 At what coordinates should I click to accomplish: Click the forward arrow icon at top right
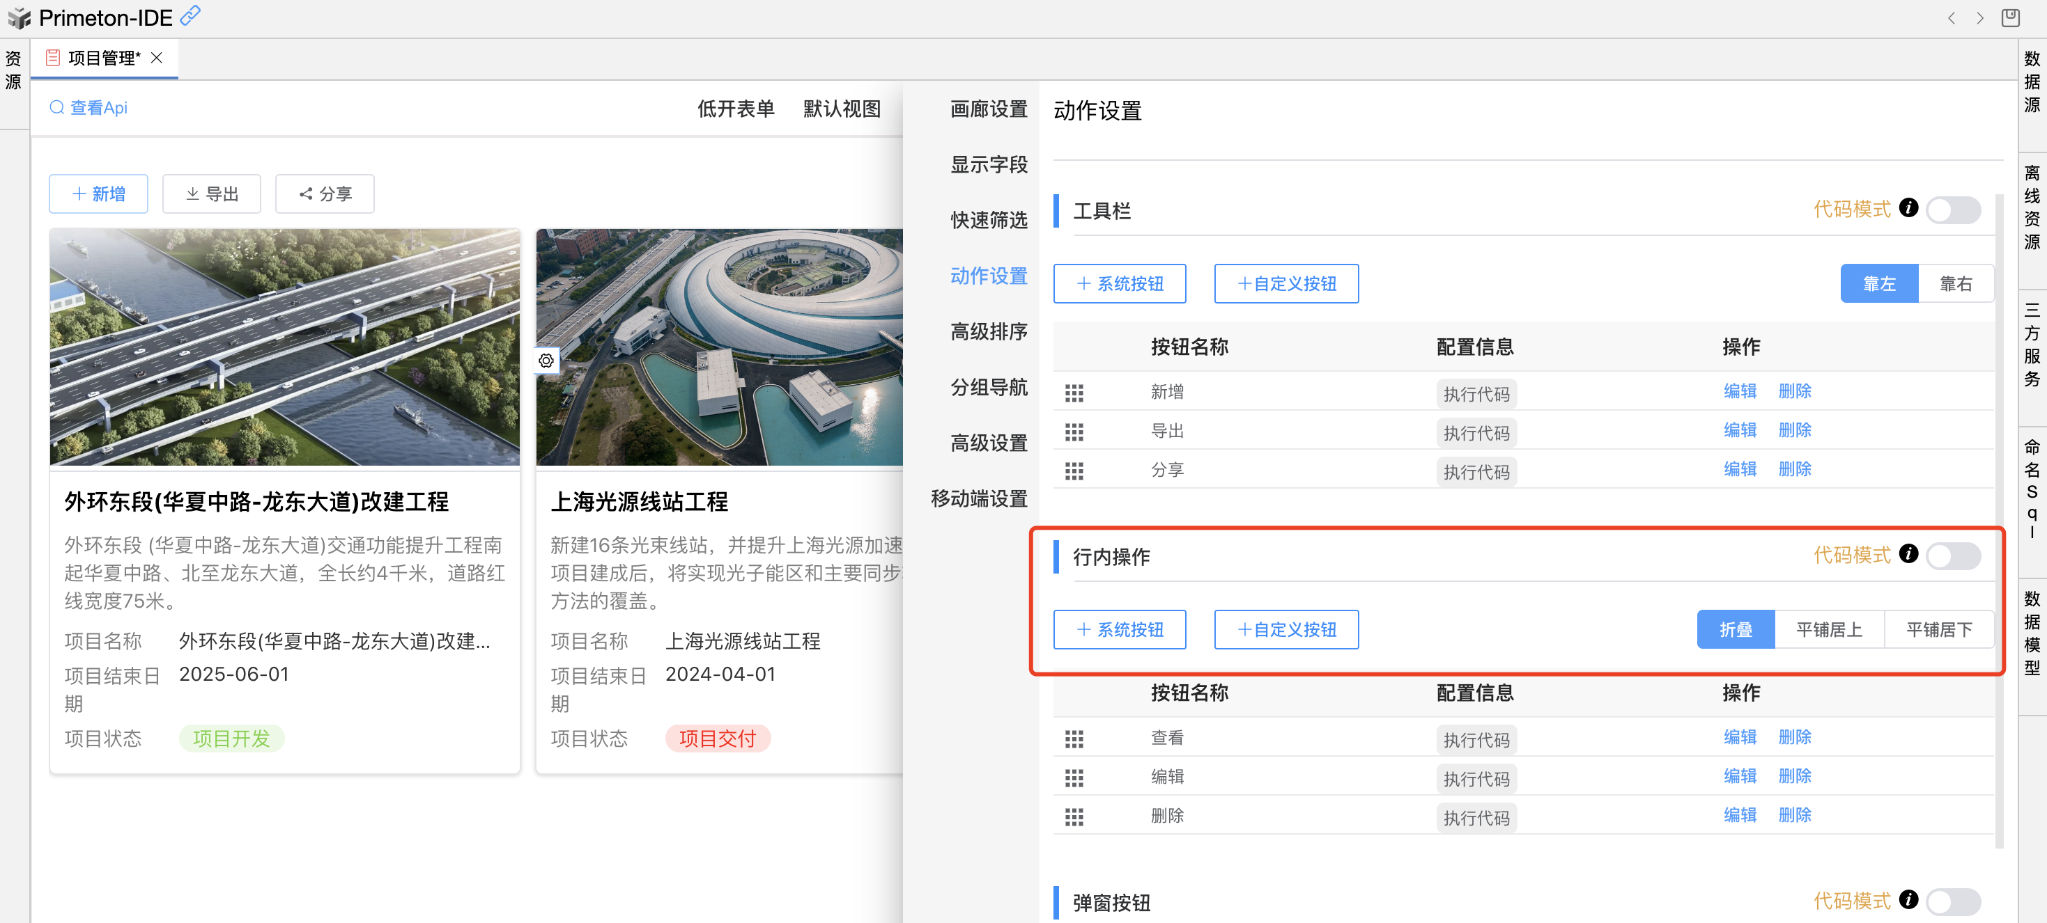click(1979, 18)
